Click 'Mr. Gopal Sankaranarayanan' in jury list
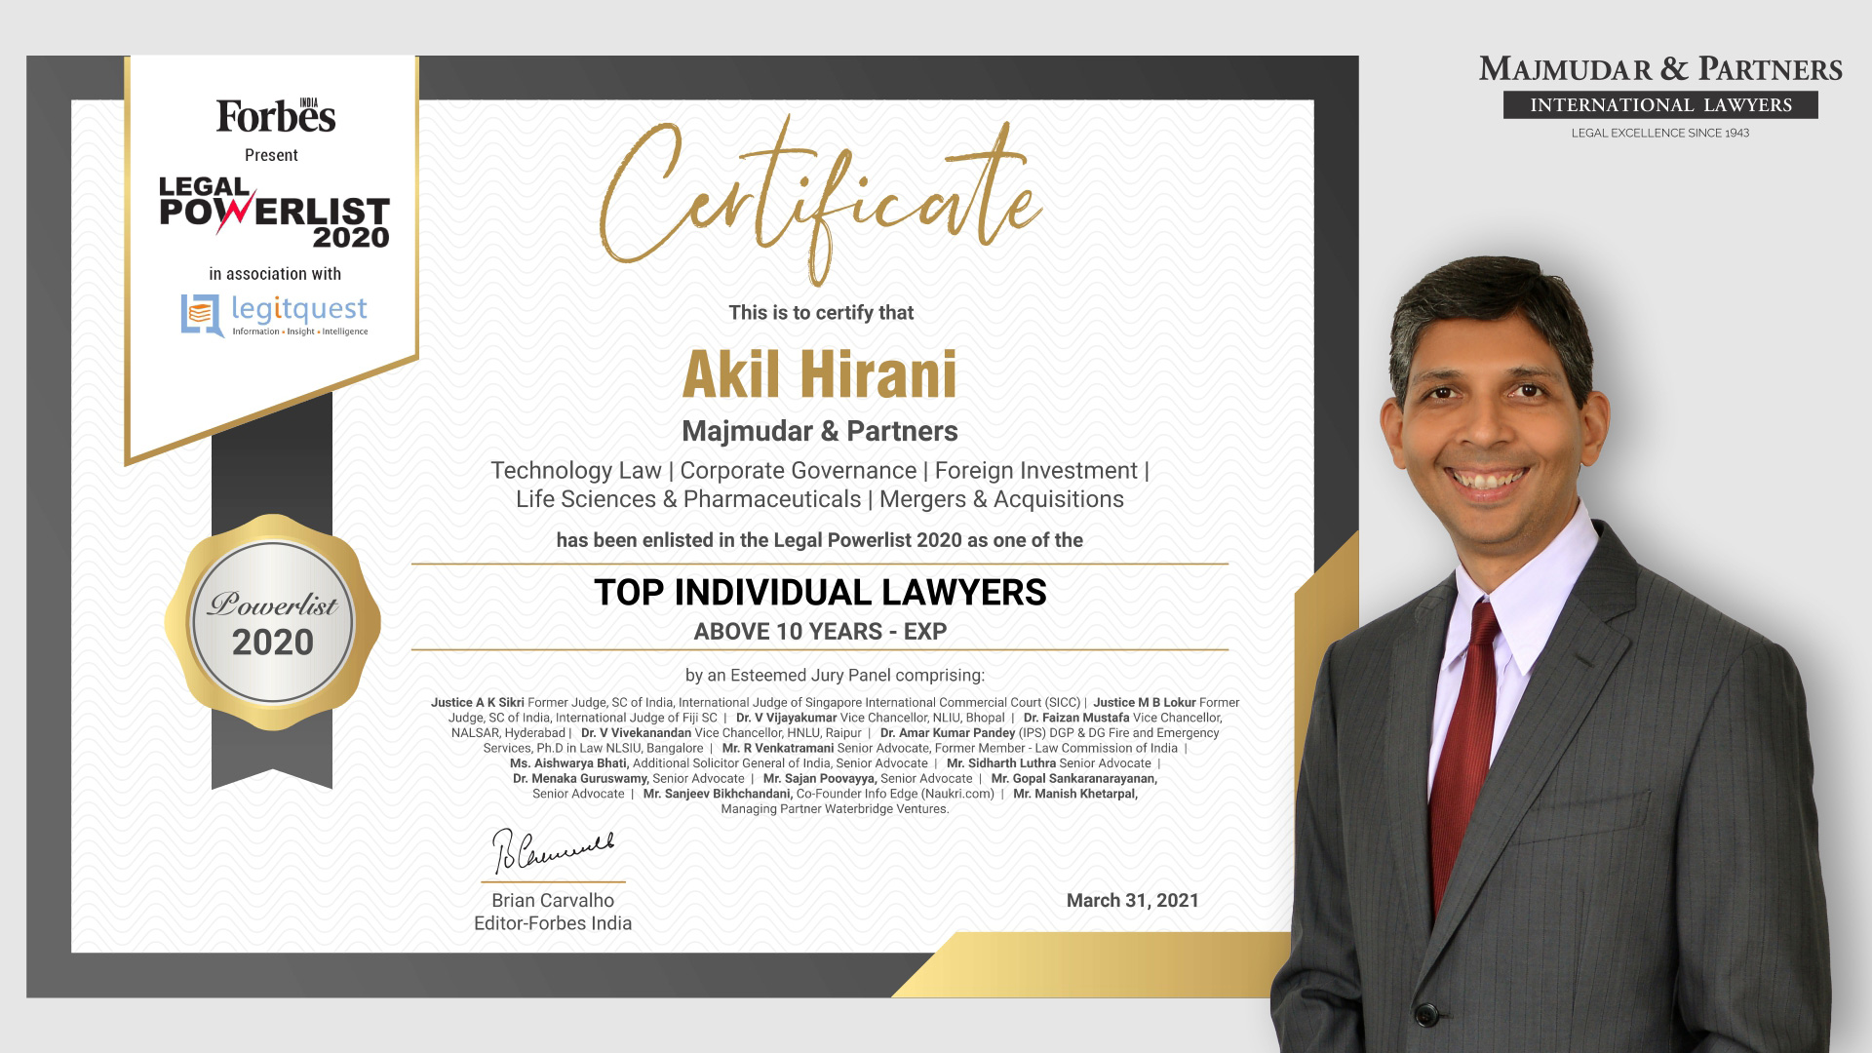 (1074, 779)
